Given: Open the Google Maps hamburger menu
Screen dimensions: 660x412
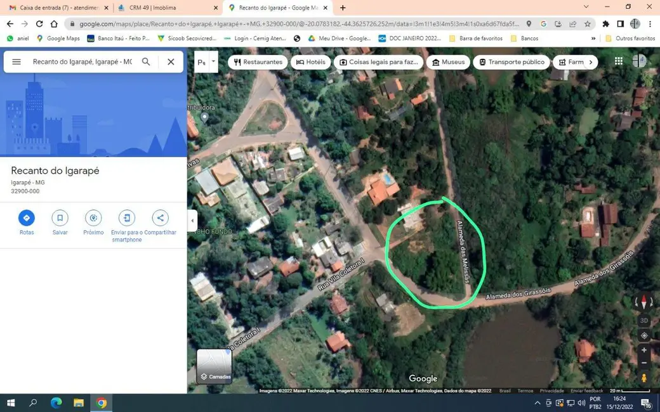Looking at the screenshot, I should [x=16, y=61].
